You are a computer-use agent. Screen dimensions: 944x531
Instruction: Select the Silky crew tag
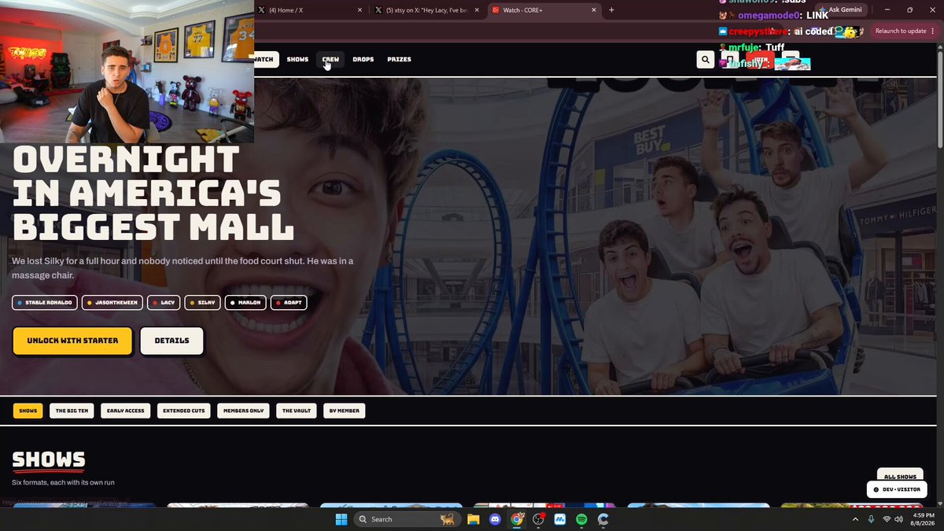pyautogui.click(x=202, y=302)
